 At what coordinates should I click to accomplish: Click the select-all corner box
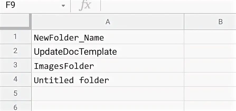pos(15,22)
